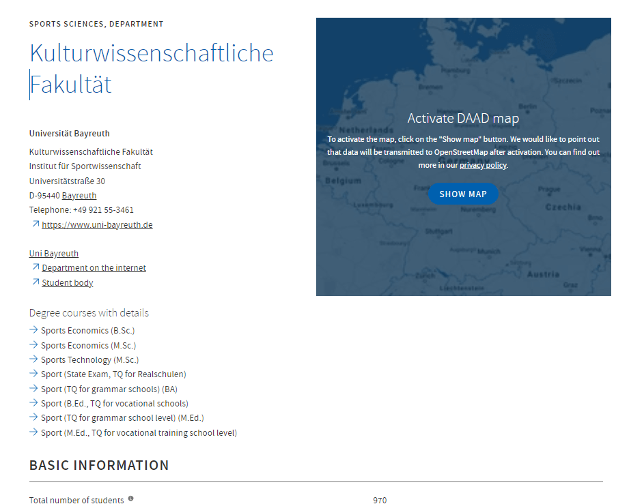The width and height of the screenshot is (644, 504).
Task: Open the Uni Bayreuth link
Action: (54, 254)
